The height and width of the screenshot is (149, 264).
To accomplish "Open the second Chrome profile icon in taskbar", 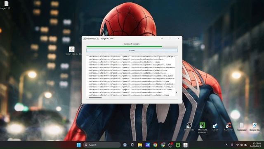I will [x=163, y=145].
